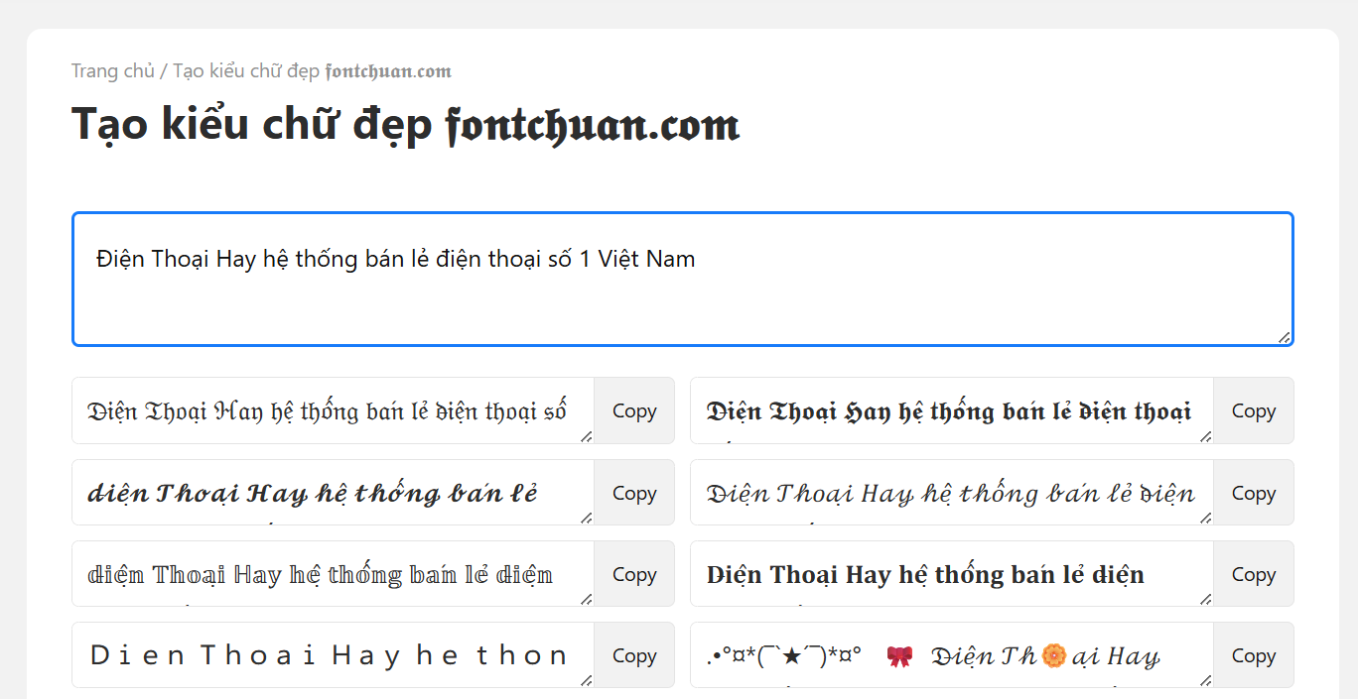Select the wide-spaced 'D i e n' output field
1358x699 pixels.
pyautogui.click(x=334, y=655)
